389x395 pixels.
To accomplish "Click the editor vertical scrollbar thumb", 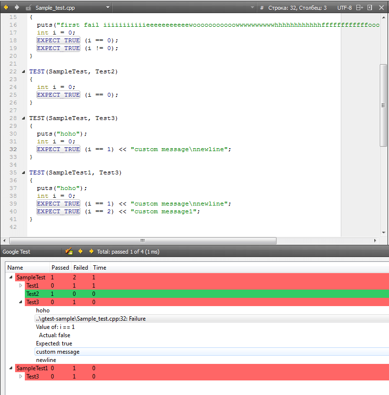I will (x=384, y=105).
